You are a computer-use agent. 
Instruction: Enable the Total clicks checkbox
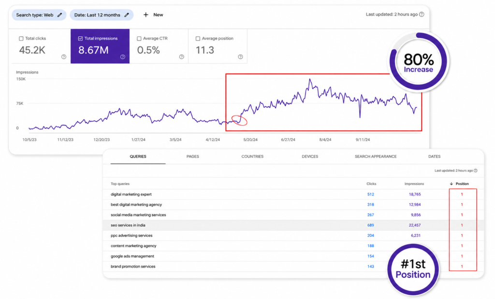(21, 39)
